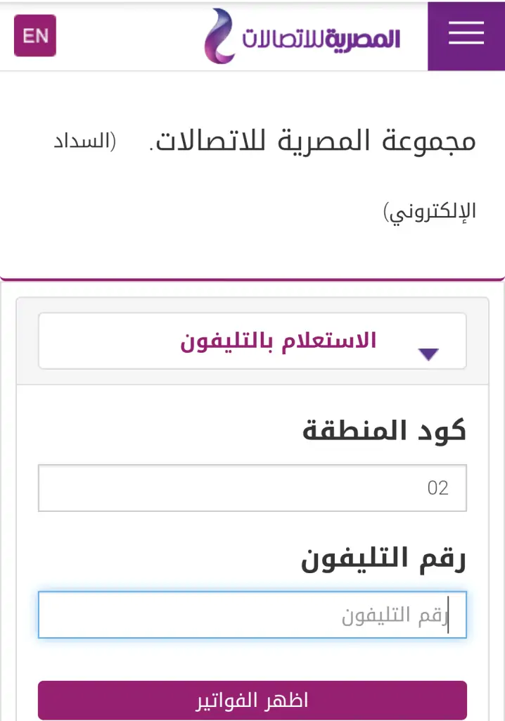Click the اظهر الفواتير button
Image resolution: width=505 pixels, height=721 pixels.
coord(252,701)
